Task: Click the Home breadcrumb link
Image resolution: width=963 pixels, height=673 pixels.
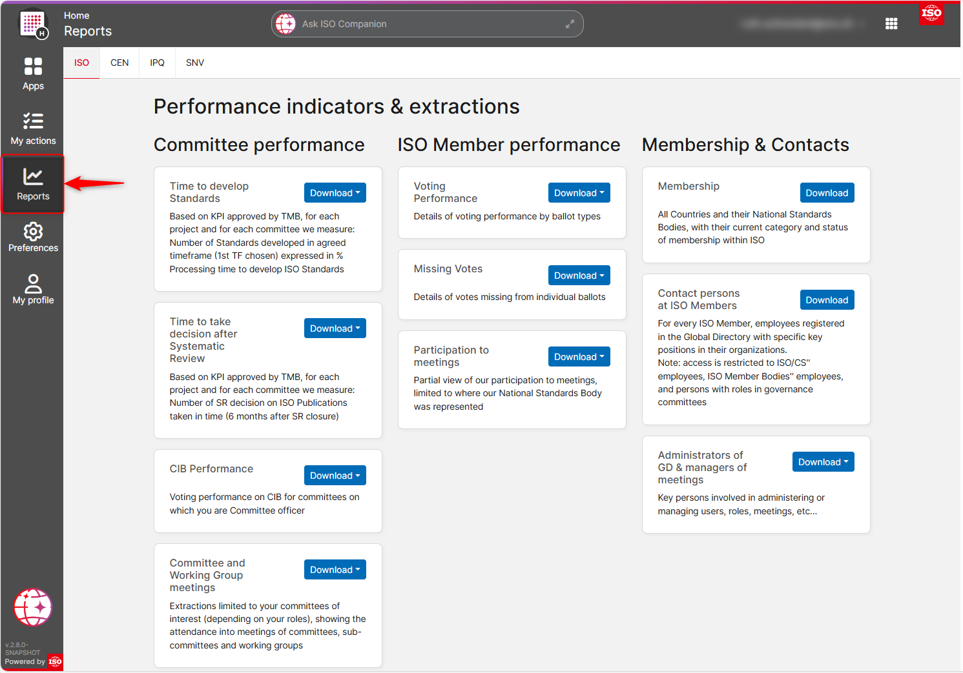Action: (x=77, y=15)
